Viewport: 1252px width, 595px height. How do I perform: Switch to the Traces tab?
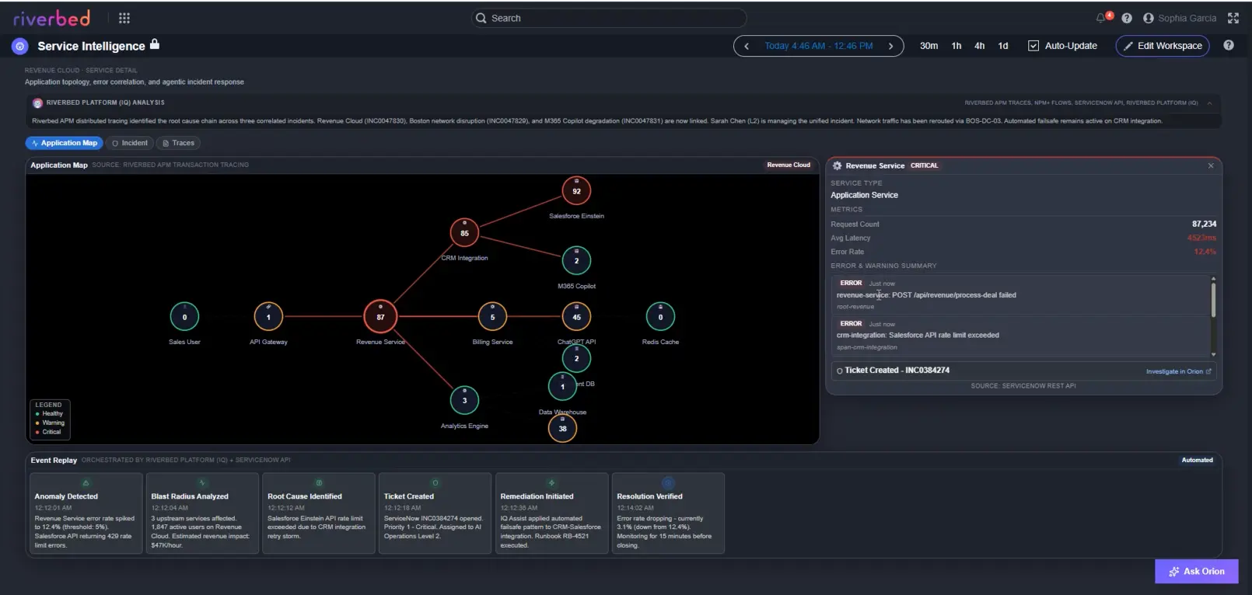point(179,143)
